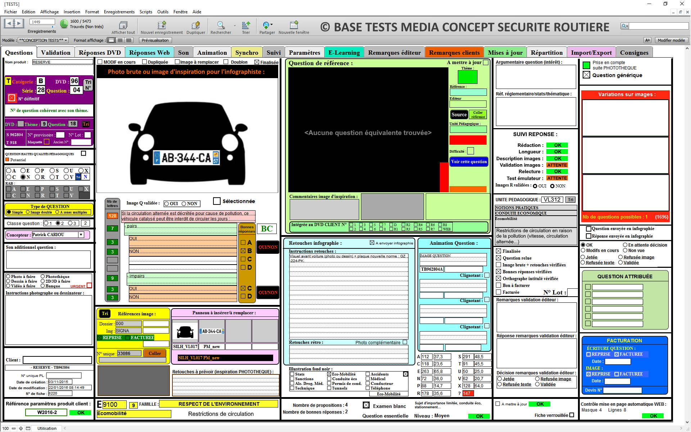Toggle the status toolbar icon at bottom
This screenshot has height=432, width=691.
tap(28, 428)
